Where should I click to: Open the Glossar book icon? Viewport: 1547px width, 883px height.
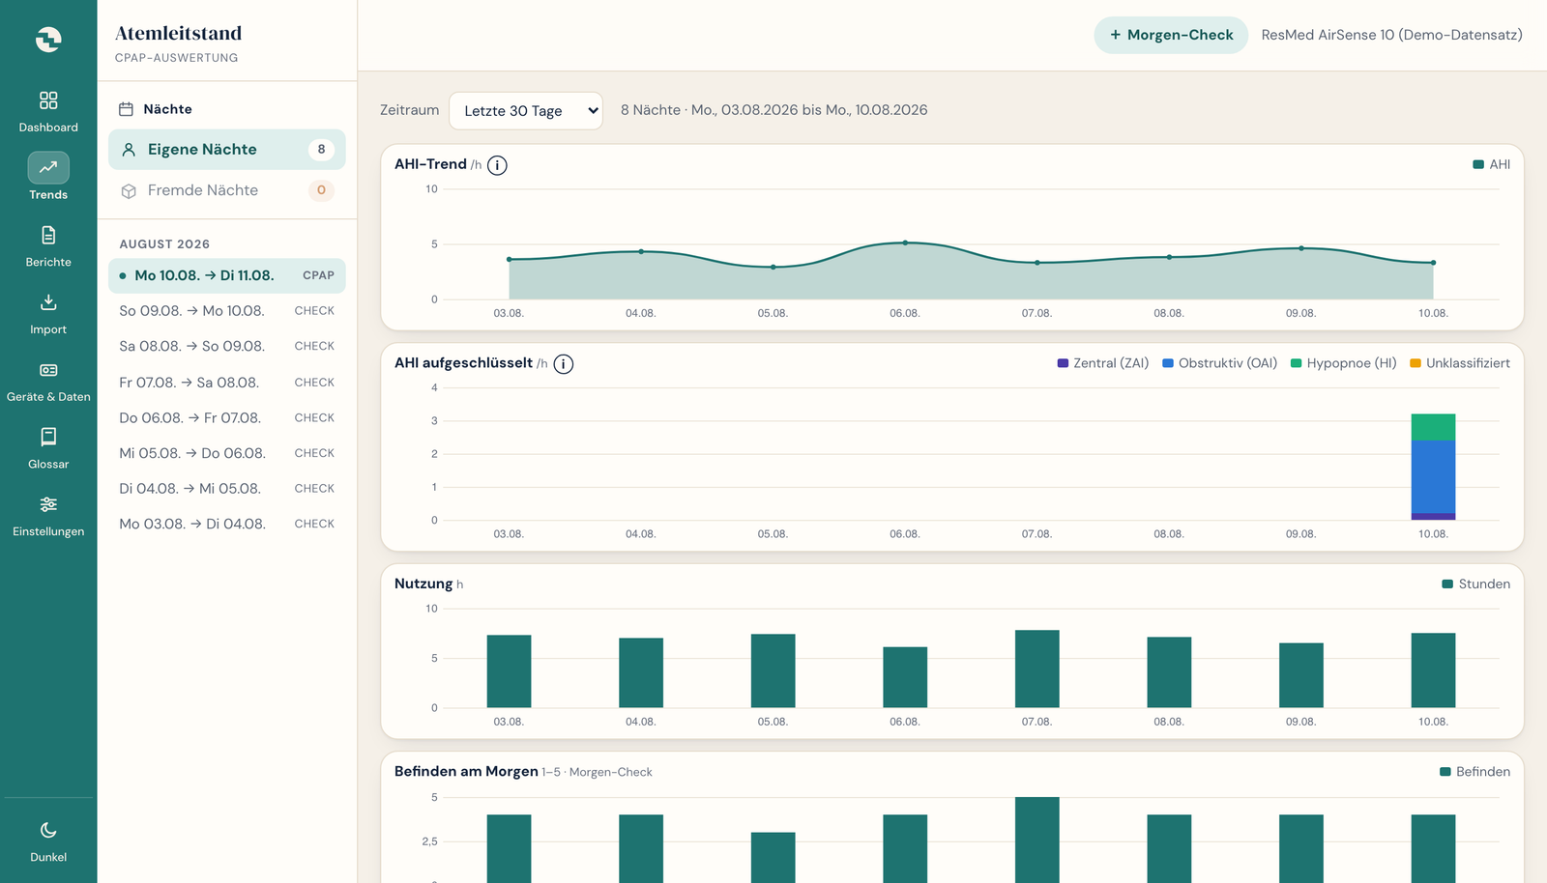48,437
